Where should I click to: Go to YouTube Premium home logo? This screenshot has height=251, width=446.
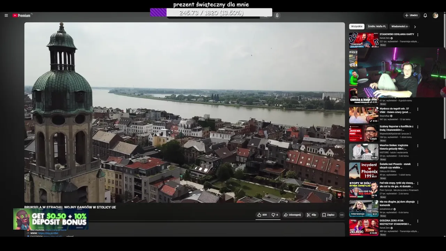pyautogui.click(x=22, y=15)
